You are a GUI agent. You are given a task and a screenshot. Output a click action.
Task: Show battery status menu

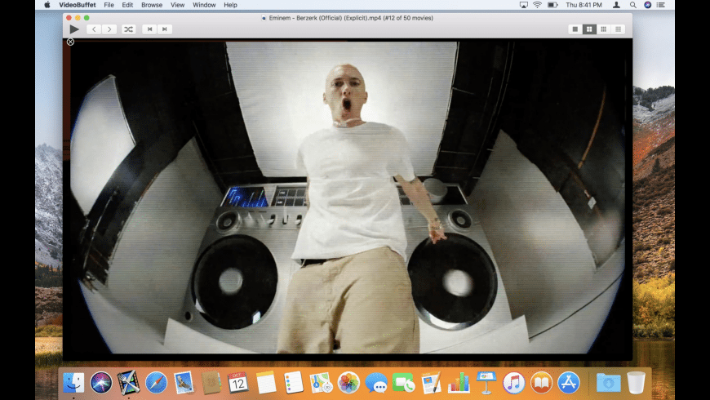552,5
